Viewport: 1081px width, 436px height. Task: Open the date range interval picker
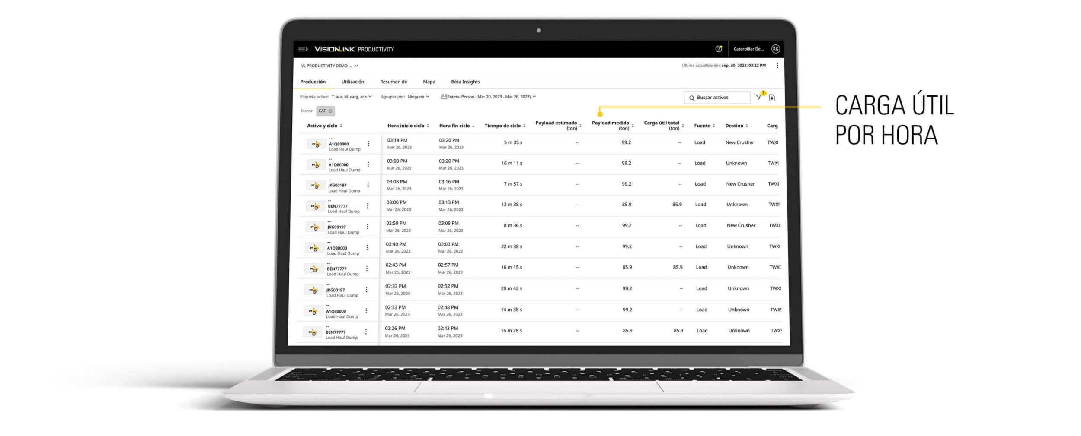tap(489, 97)
